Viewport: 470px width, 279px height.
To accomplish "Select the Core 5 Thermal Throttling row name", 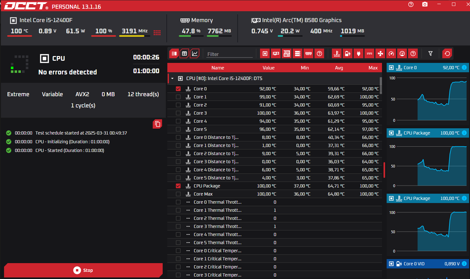I will 217,243.
